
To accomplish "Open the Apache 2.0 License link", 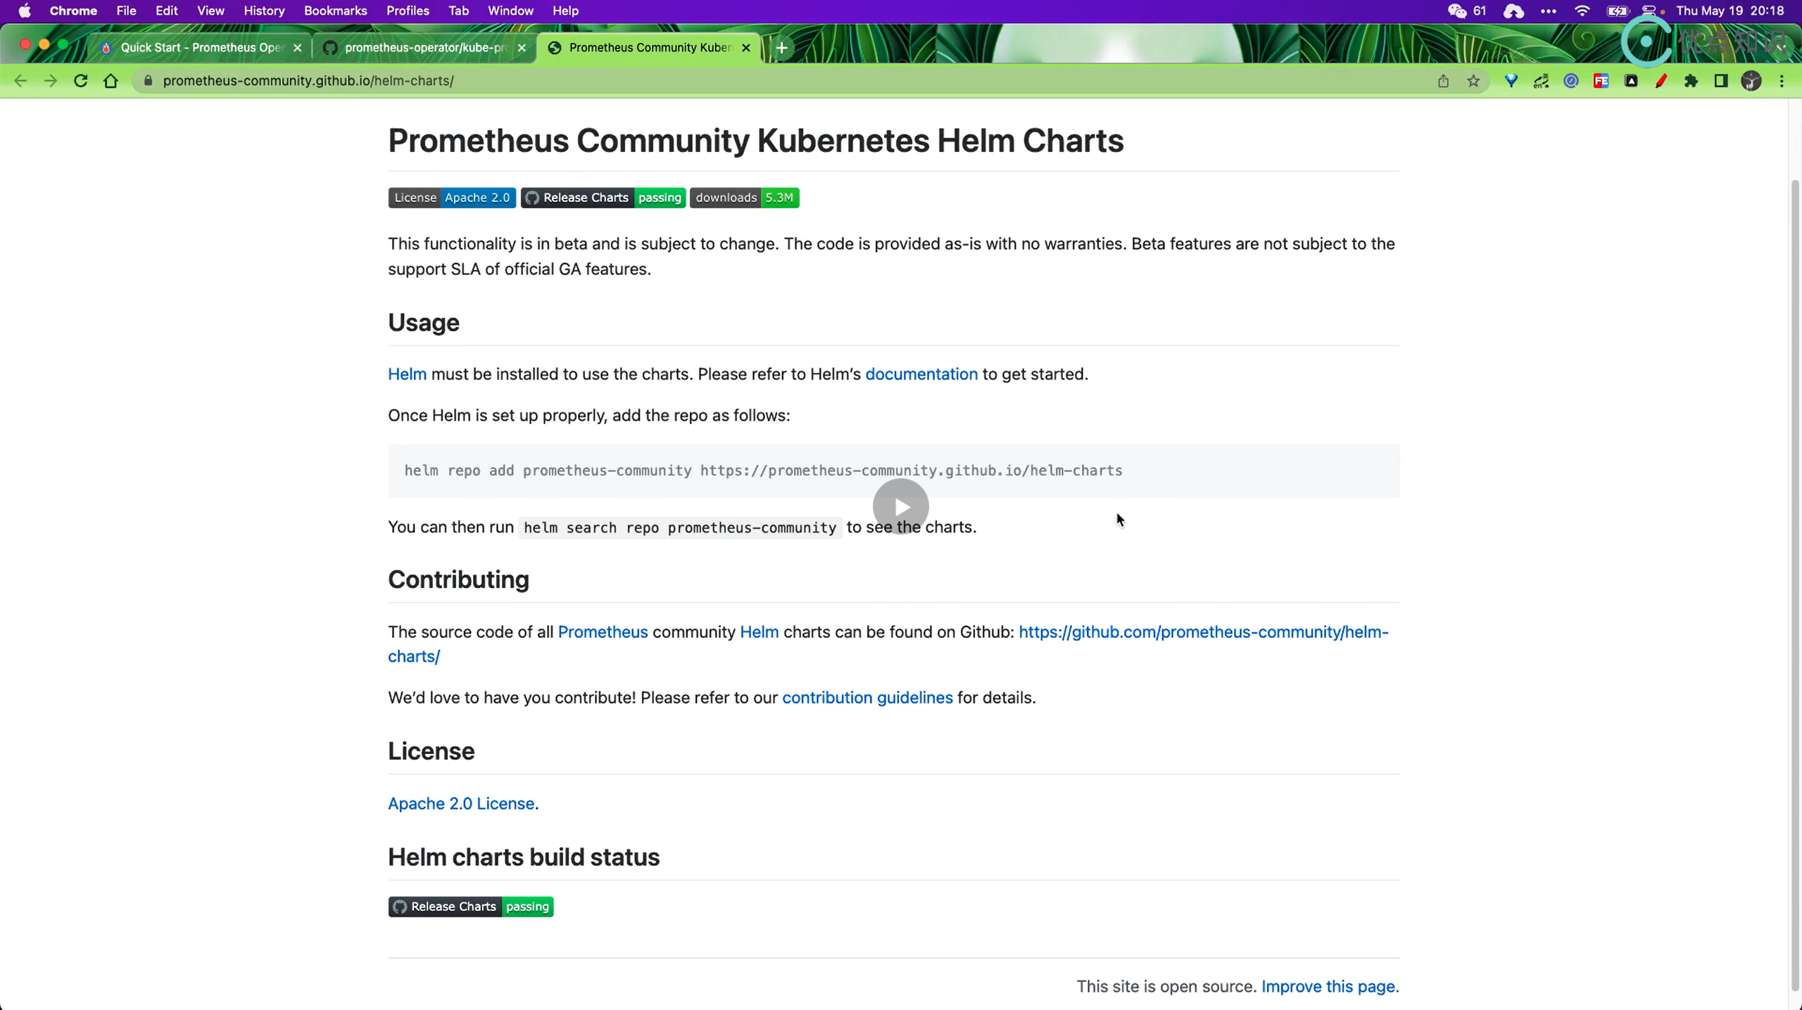I will [461, 803].
